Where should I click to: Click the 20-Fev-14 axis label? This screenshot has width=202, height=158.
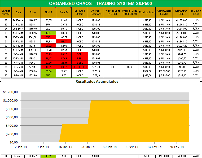point(177,147)
